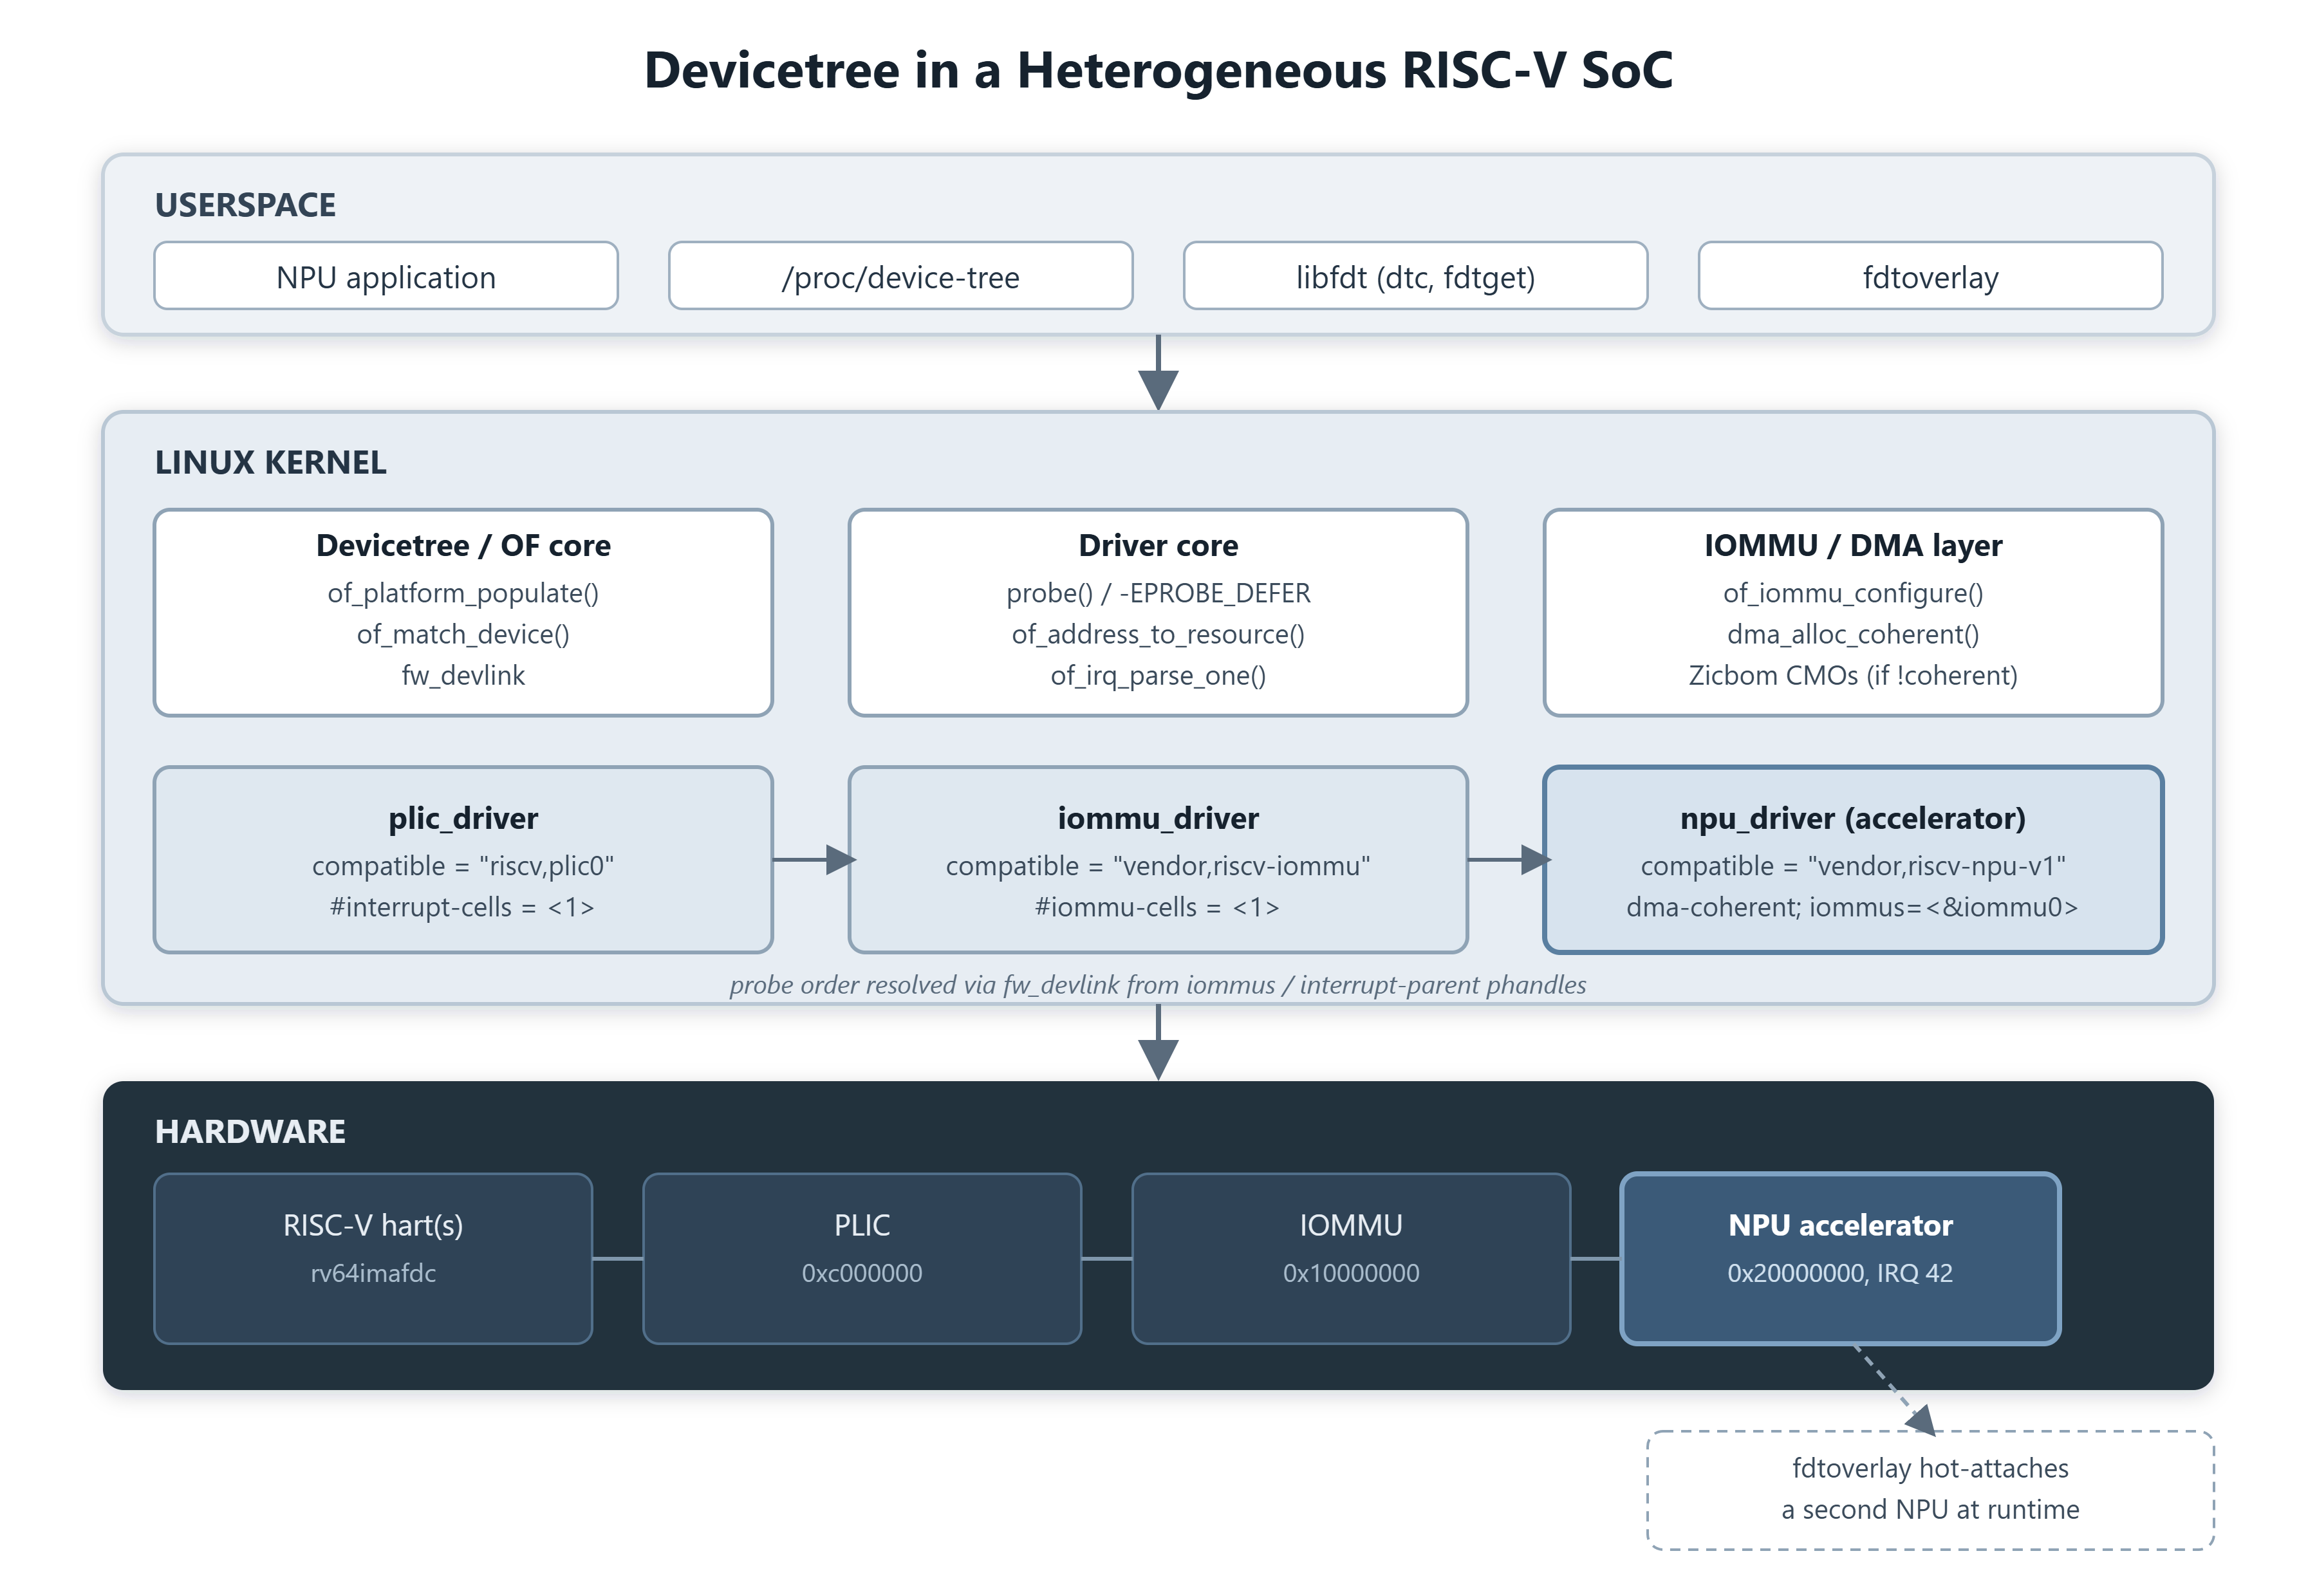Screen dimensions: 2317x1596
Task: Click the diagram title Devicetree in a Heterogeneous RISC-V SoC
Action: click(x=1158, y=70)
